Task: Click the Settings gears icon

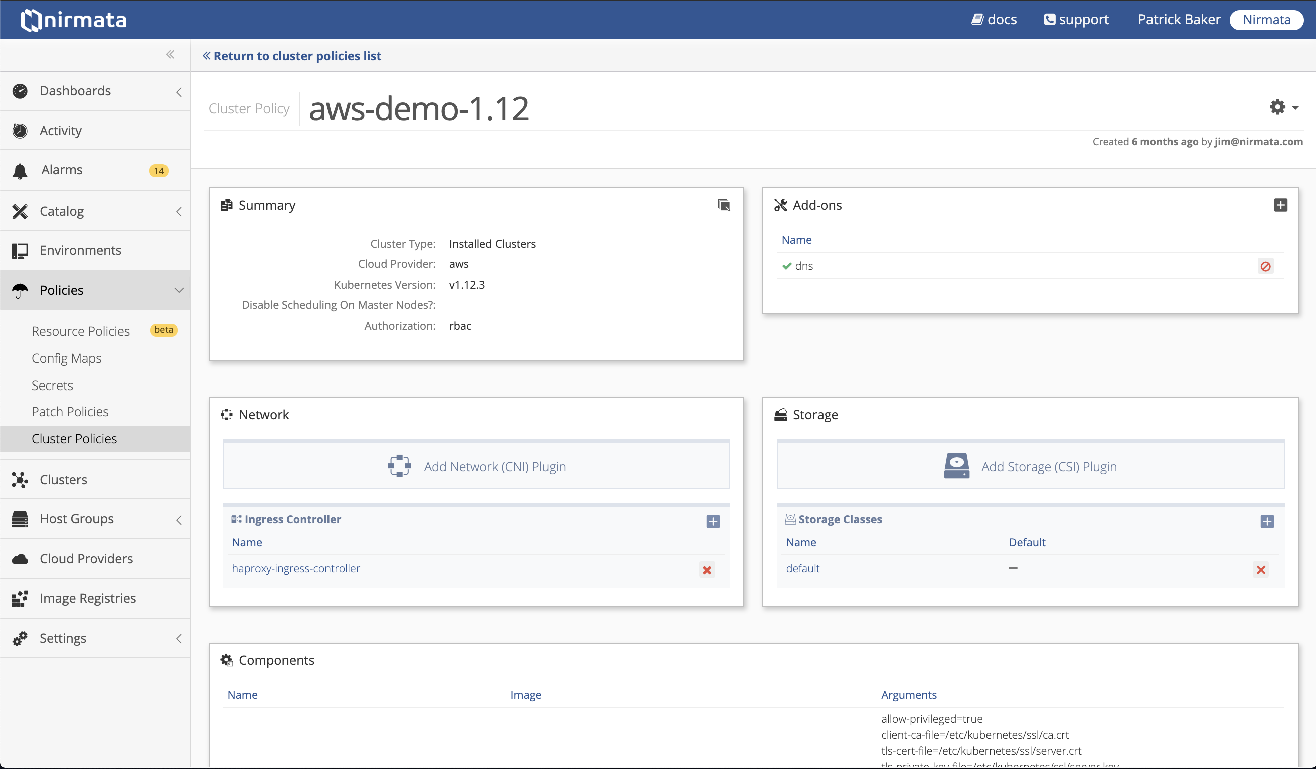Action: pos(20,638)
